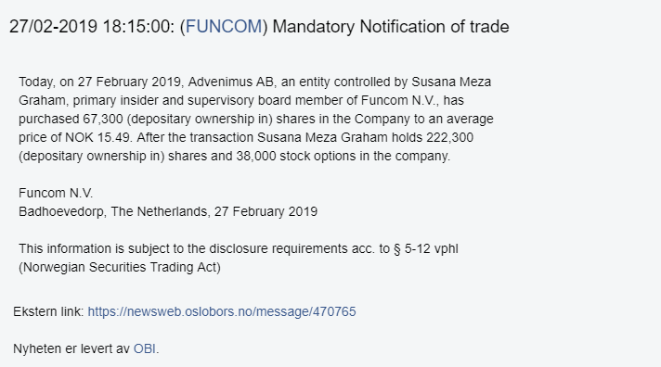Viewport: 661px width, 367px height.
Task: Click the 'Ekstern link:' label
Action: [x=48, y=311]
